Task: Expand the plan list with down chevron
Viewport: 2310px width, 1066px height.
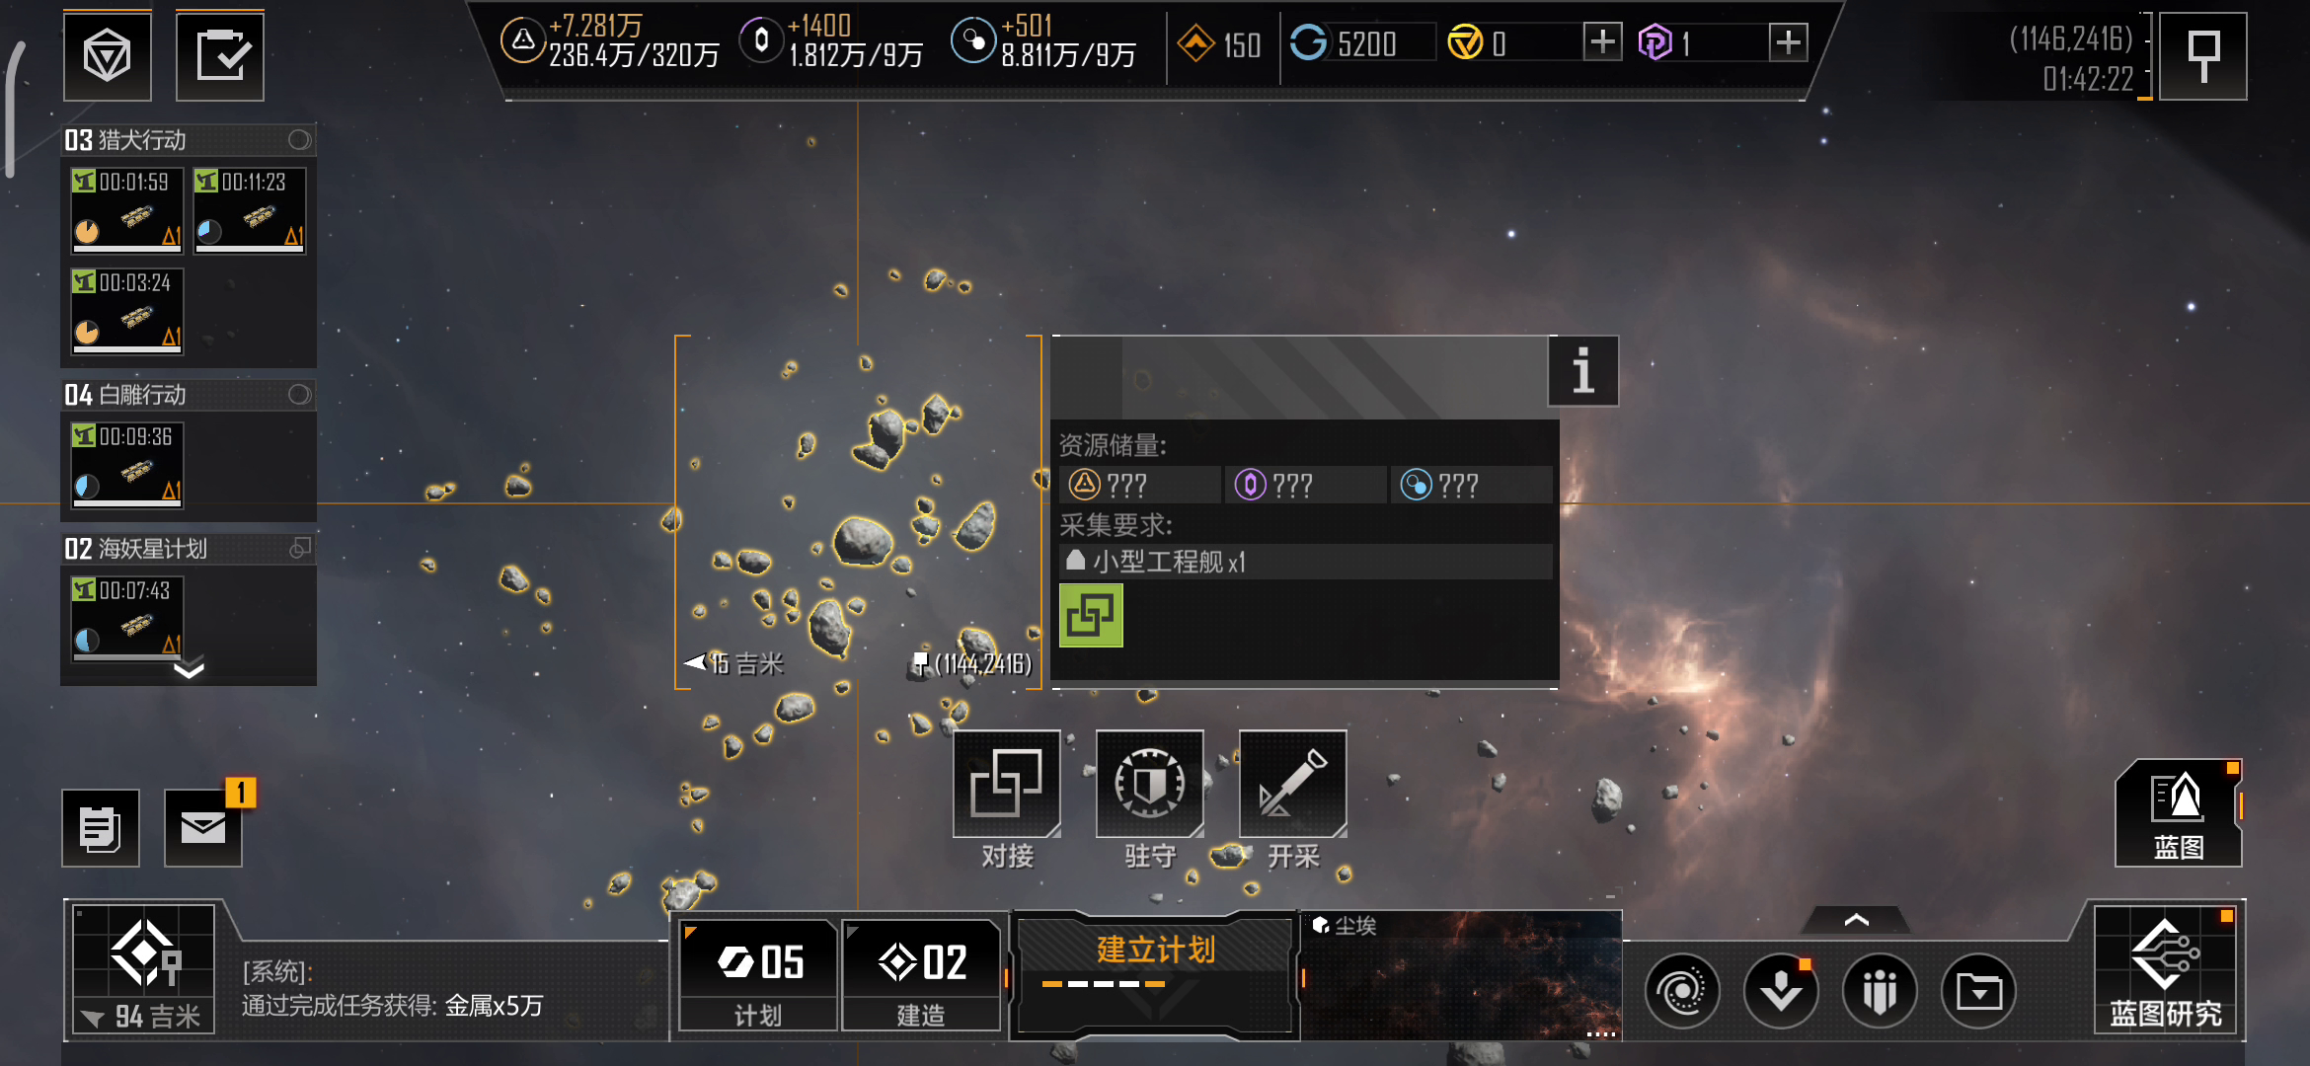Action: [x=189, y=670]
